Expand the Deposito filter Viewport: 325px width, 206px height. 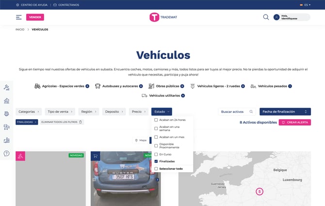[114, 111]
